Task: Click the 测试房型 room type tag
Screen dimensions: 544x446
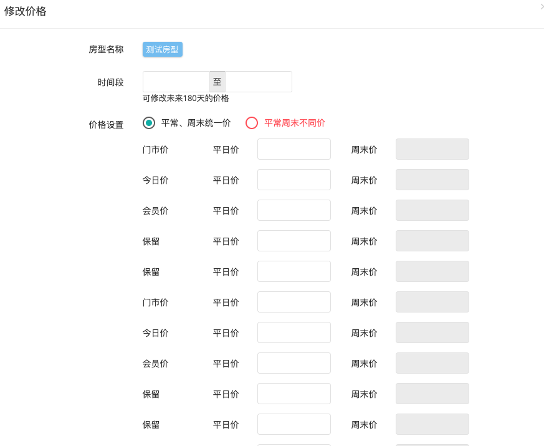Action: pos(163,49)
